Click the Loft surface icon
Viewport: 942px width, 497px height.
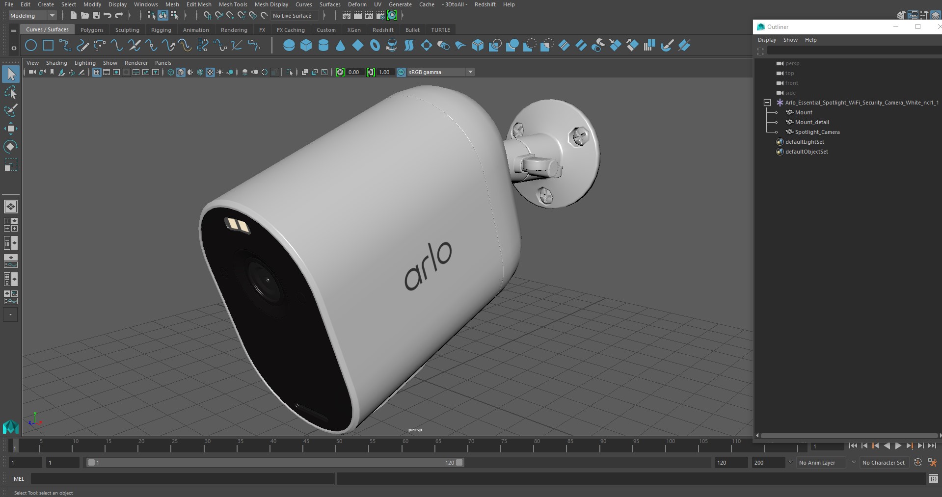coord(409,46)
